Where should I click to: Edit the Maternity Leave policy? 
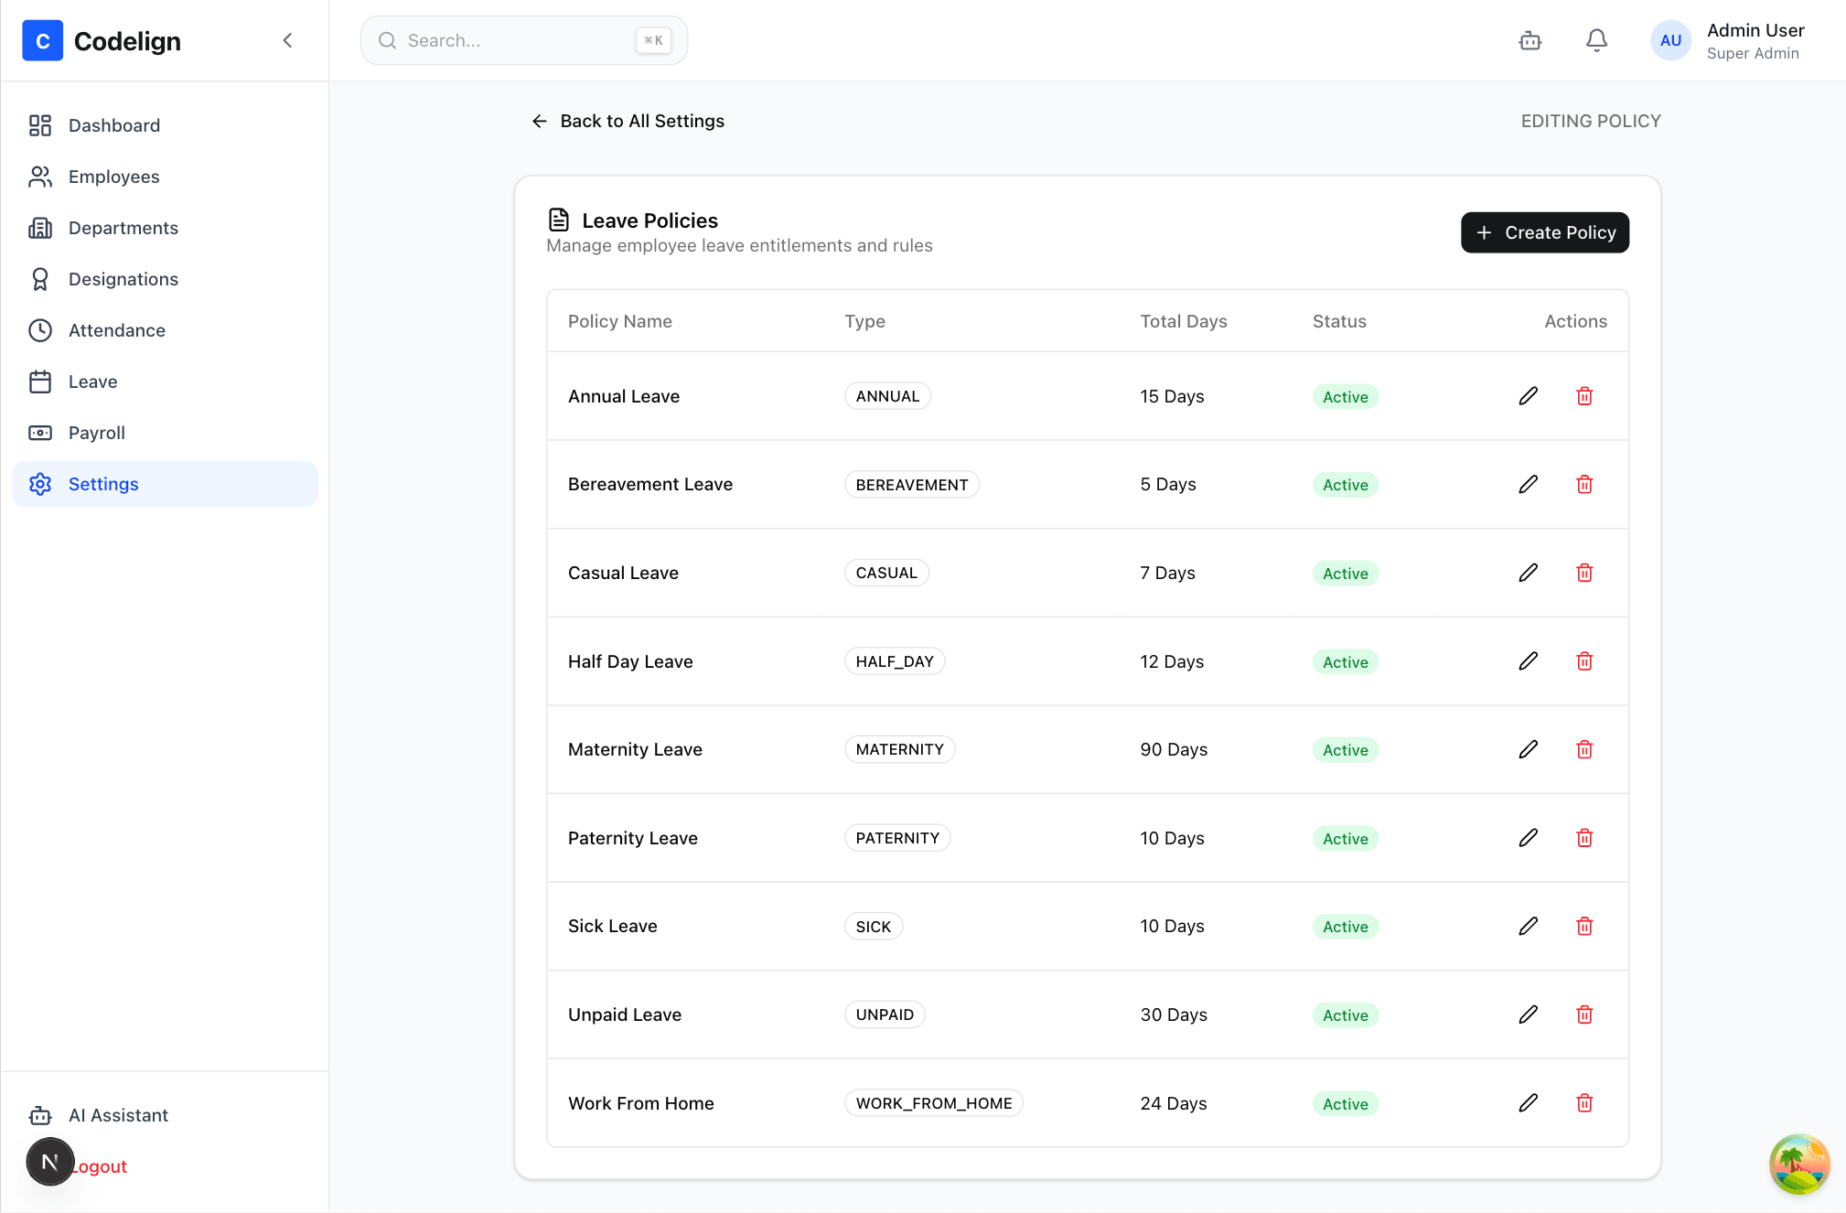point(1528,749)
